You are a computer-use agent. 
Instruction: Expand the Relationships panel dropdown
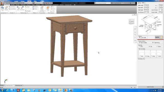click(x=27, y=13)
